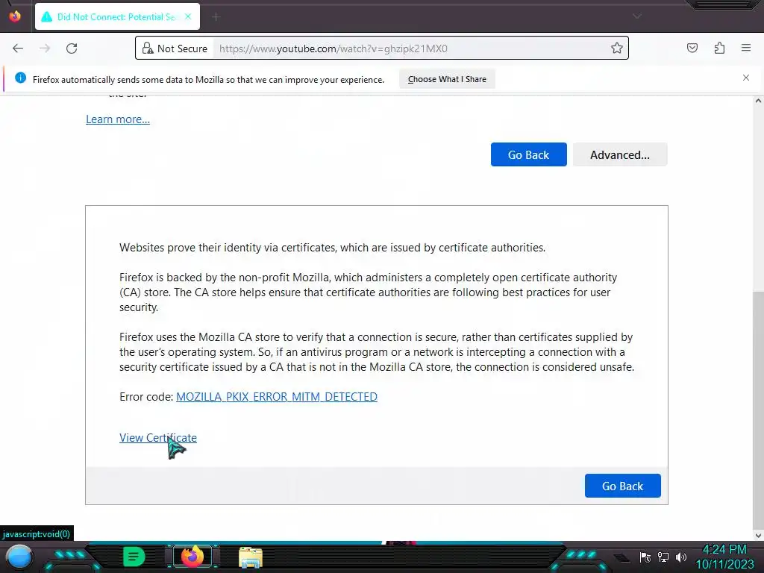764x573 pixels.
Task: Click Choose What I Share button
Action: (447, 79)
